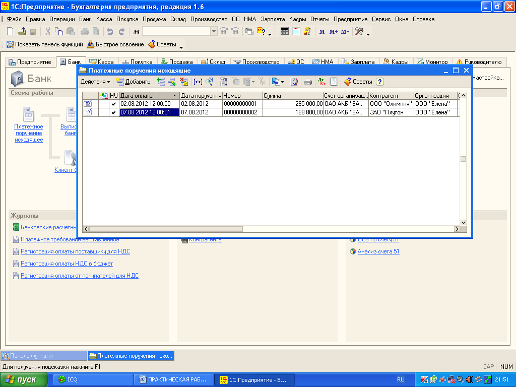
Task: Click the M memory button
Action: 322,32
